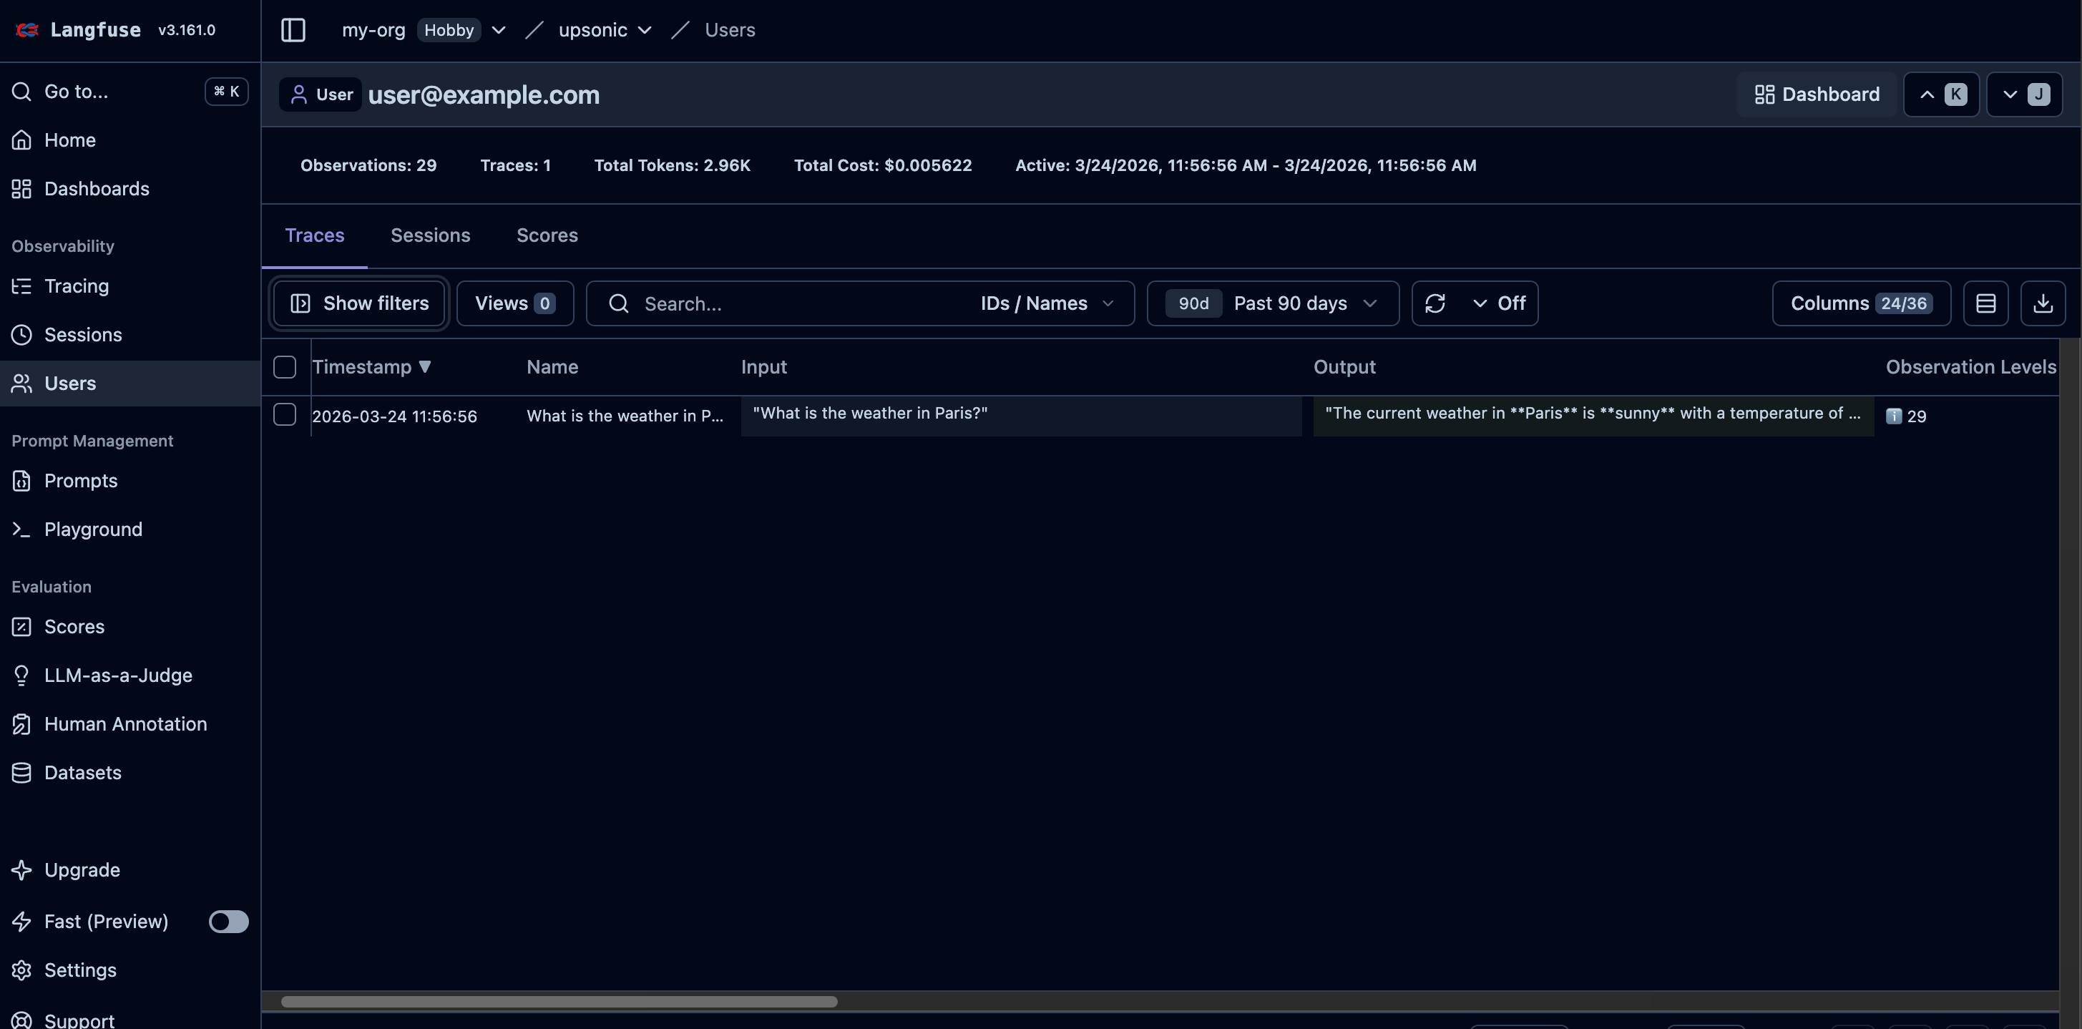Check the select-all header checkbox
The width and height of the screenshot is (2082, 1029).
point(285,367)
